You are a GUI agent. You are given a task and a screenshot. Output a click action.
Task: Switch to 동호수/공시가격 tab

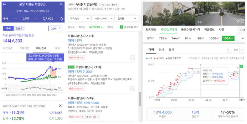[190, 29]
